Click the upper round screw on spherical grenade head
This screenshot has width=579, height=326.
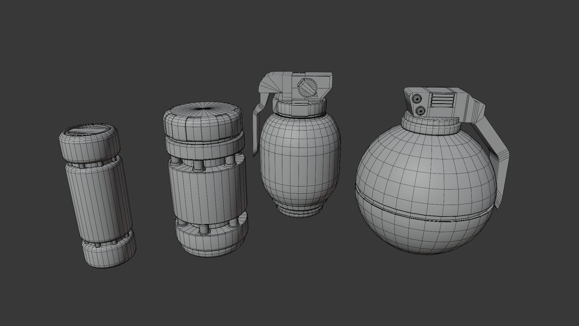(418, 98)
